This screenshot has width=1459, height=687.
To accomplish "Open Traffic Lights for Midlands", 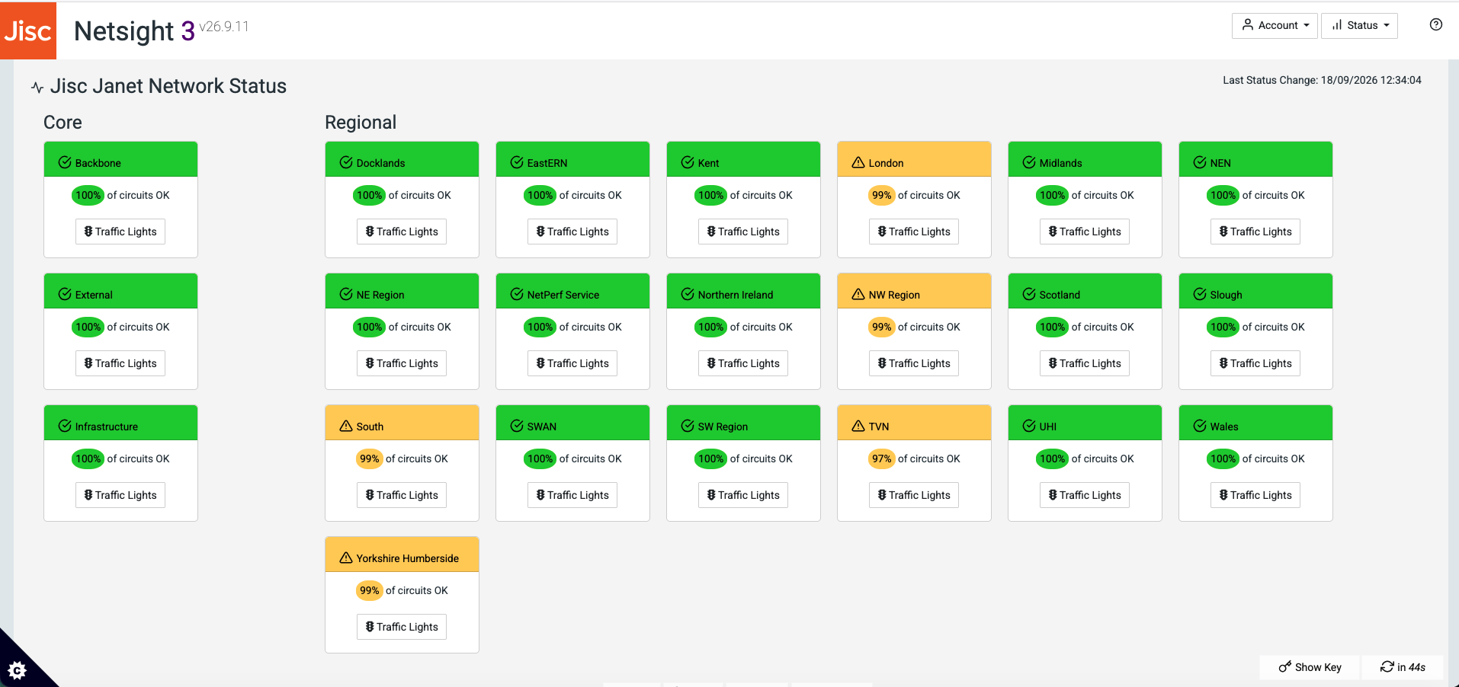I will 1085,232.
